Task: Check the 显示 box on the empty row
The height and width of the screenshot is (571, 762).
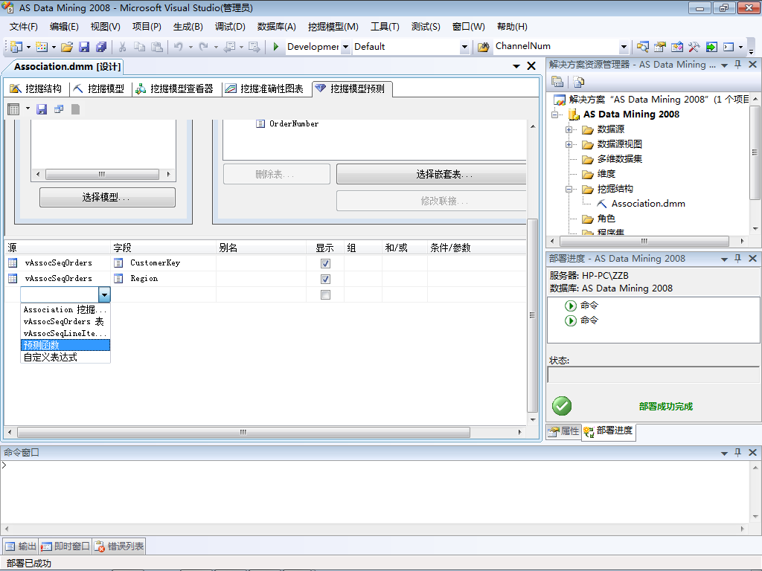Action: click(326, 294)
